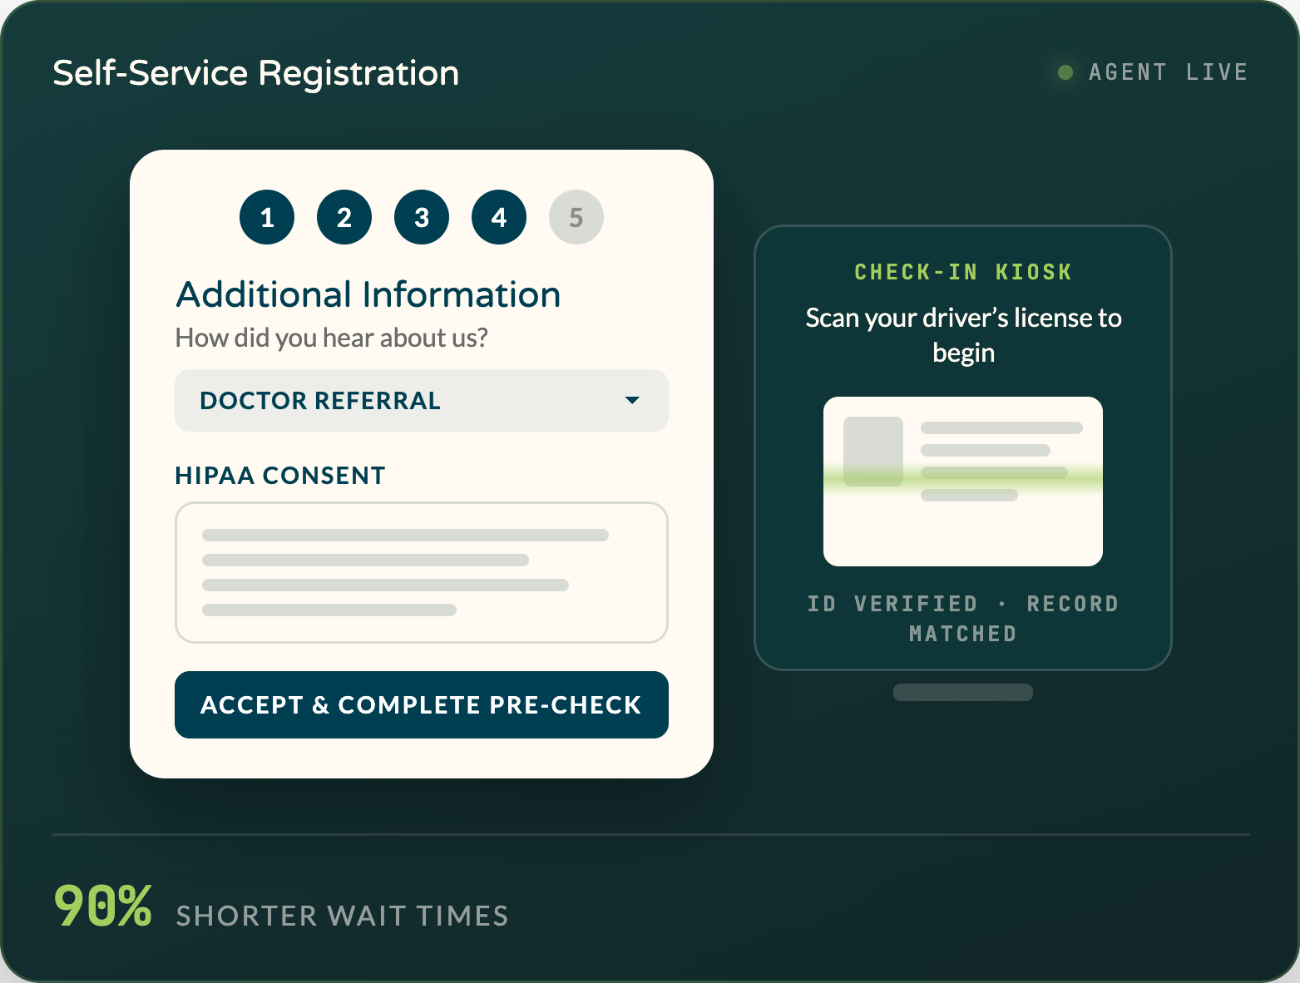Click the SHORTER WAIT TIMES label
This screenshot has width=1300, height=983.
point(343,916)
